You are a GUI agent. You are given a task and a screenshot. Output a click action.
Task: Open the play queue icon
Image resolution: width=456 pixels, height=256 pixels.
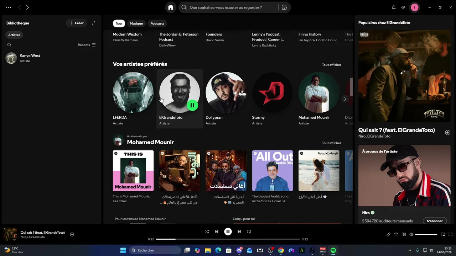pos(396,234)
